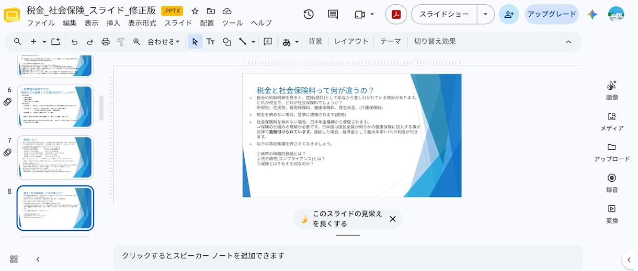Screen dimensions: 638x271
Task: Undo the last action
Action: (x=74, y=42)
